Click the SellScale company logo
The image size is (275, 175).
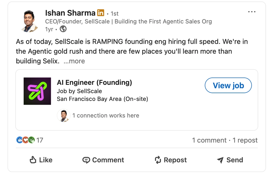[x=37, y=91]
